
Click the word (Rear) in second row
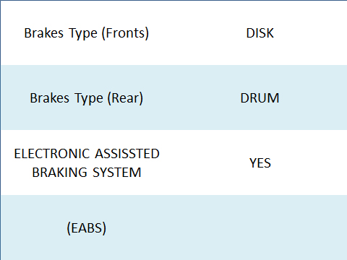tap(125, 98)
